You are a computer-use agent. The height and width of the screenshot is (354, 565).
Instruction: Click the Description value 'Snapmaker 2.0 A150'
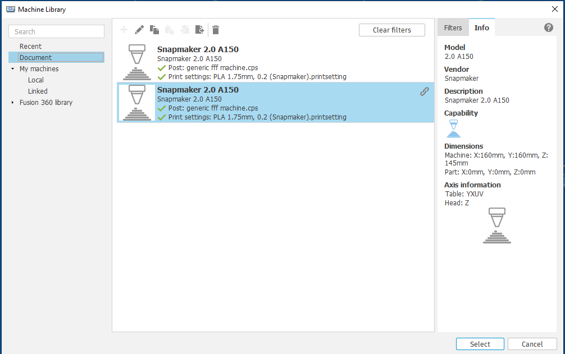(x=477, y=100)
